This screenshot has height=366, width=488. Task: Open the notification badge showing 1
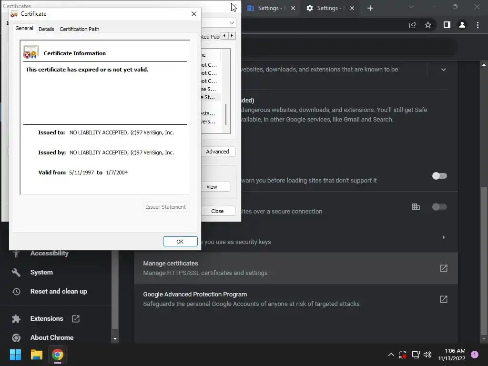(475, 355)
